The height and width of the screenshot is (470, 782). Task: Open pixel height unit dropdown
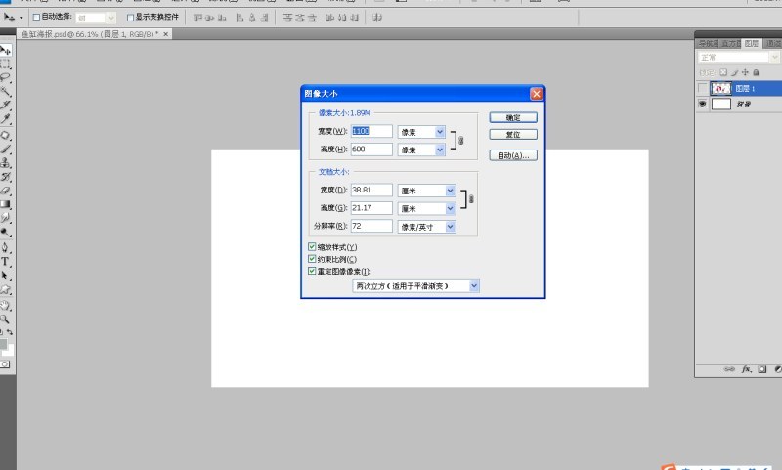(440, 150)
